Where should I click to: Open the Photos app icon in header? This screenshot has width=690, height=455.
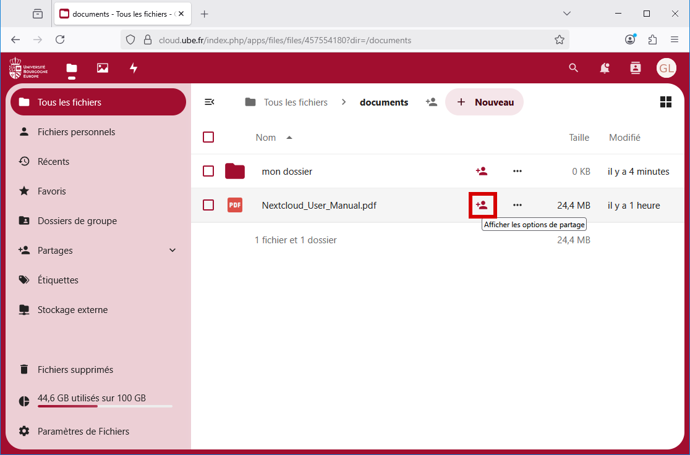click(x=103, y=68)
